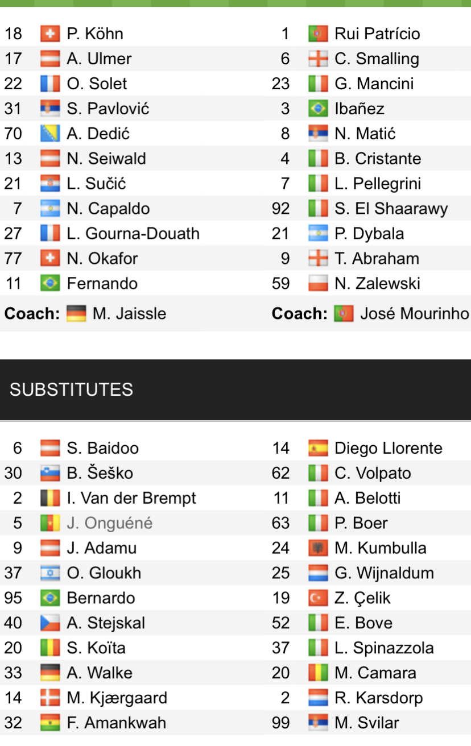
Task: Click Portugal flag beside Rui Patrício
Action: click(318, 34)
